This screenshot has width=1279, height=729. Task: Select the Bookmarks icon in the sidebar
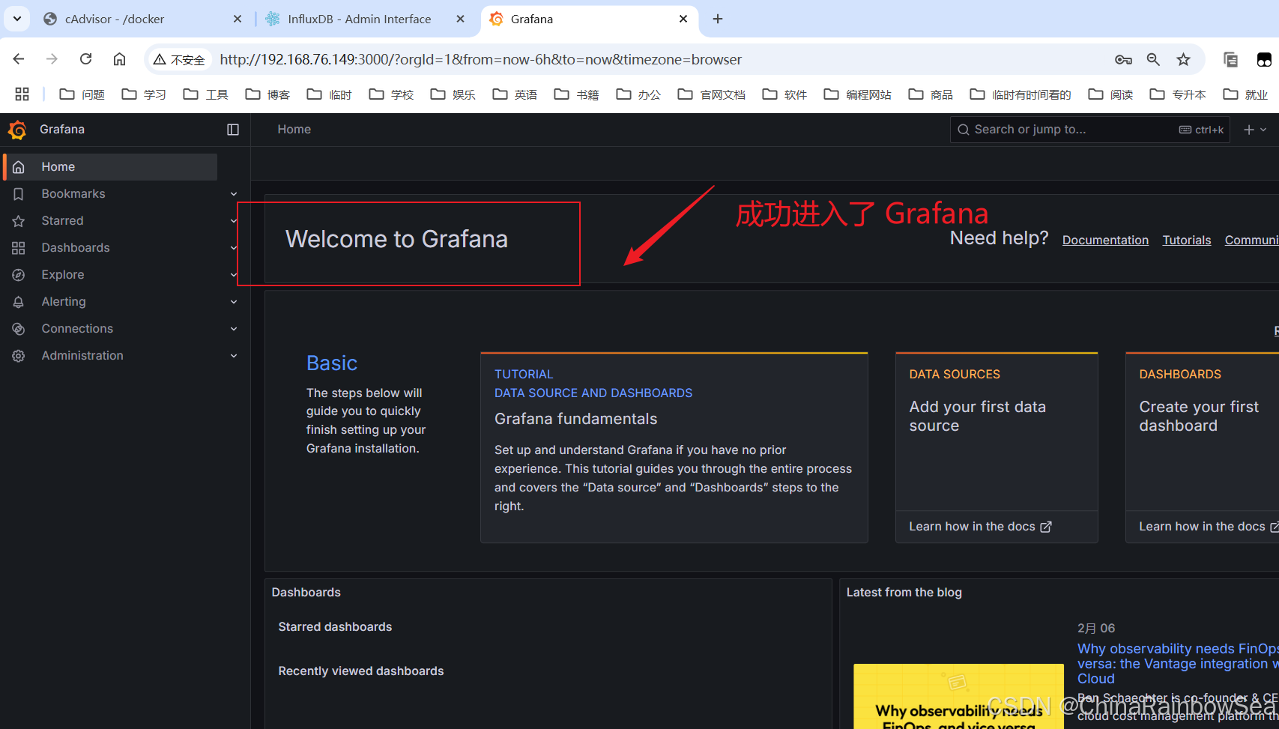[18, 193]
